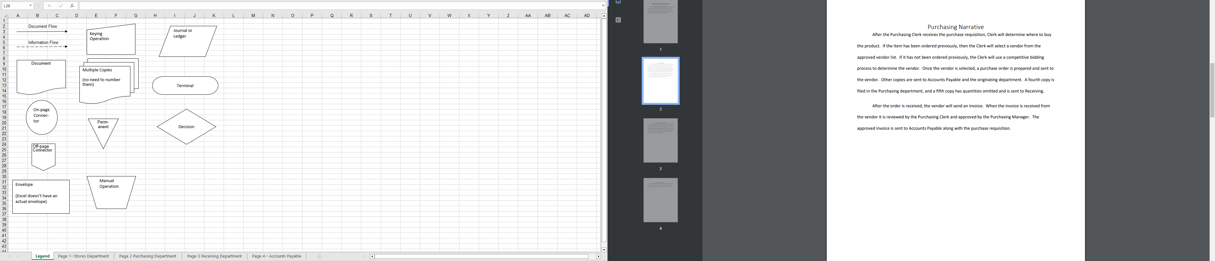
Task: Click the horizontal scroll left arrow
Action: (x=372, y=256)
